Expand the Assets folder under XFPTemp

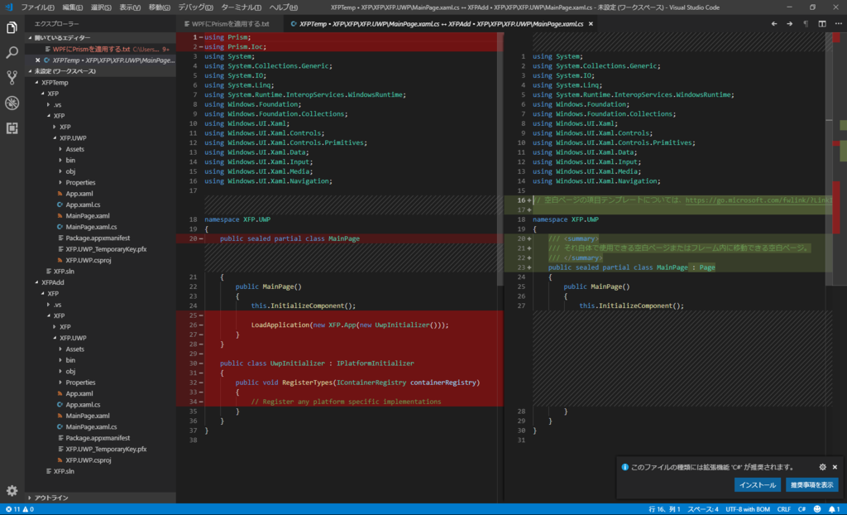click(74, 149)
